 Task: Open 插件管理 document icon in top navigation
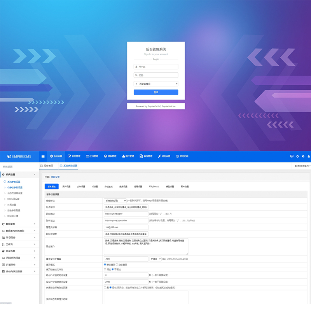click(141, 156)
